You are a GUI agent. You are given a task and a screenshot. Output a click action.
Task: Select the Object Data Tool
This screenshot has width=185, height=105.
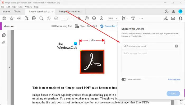point(86,26)
